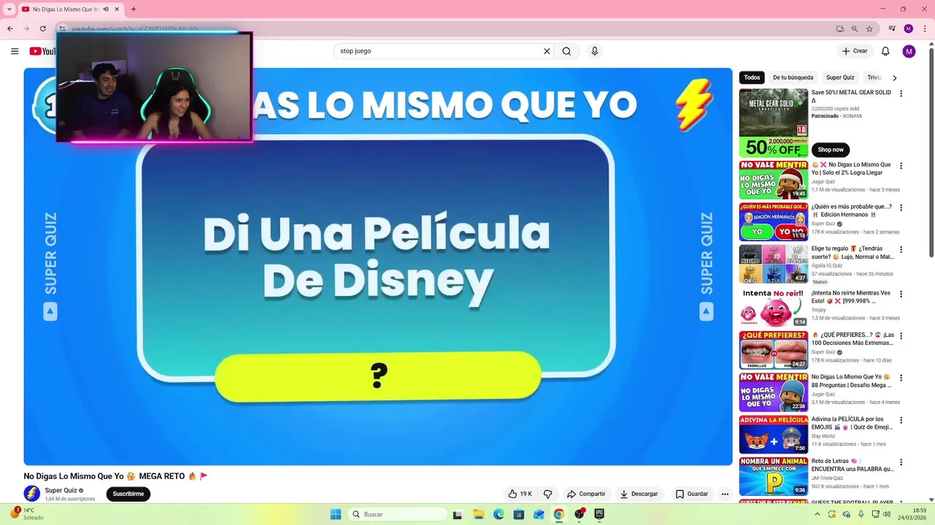Reload the page in Chrome
Viewport: 935px width, 525px height.
(x=42, y=28)
